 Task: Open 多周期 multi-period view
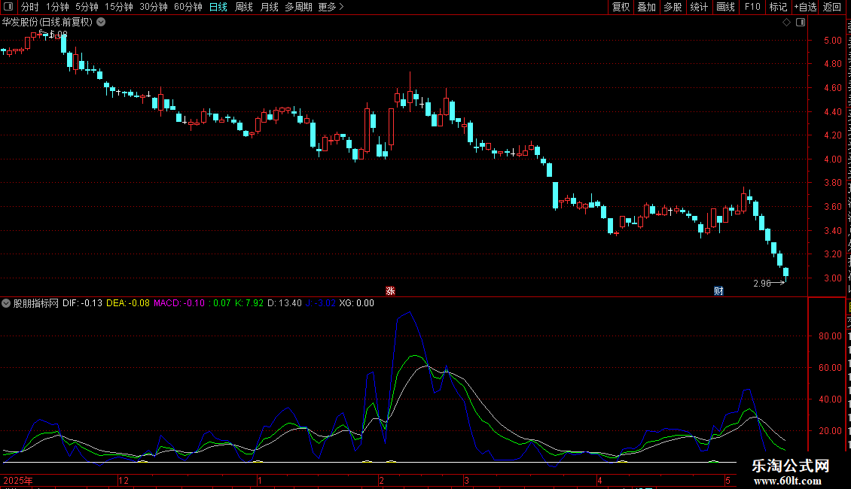298,7
